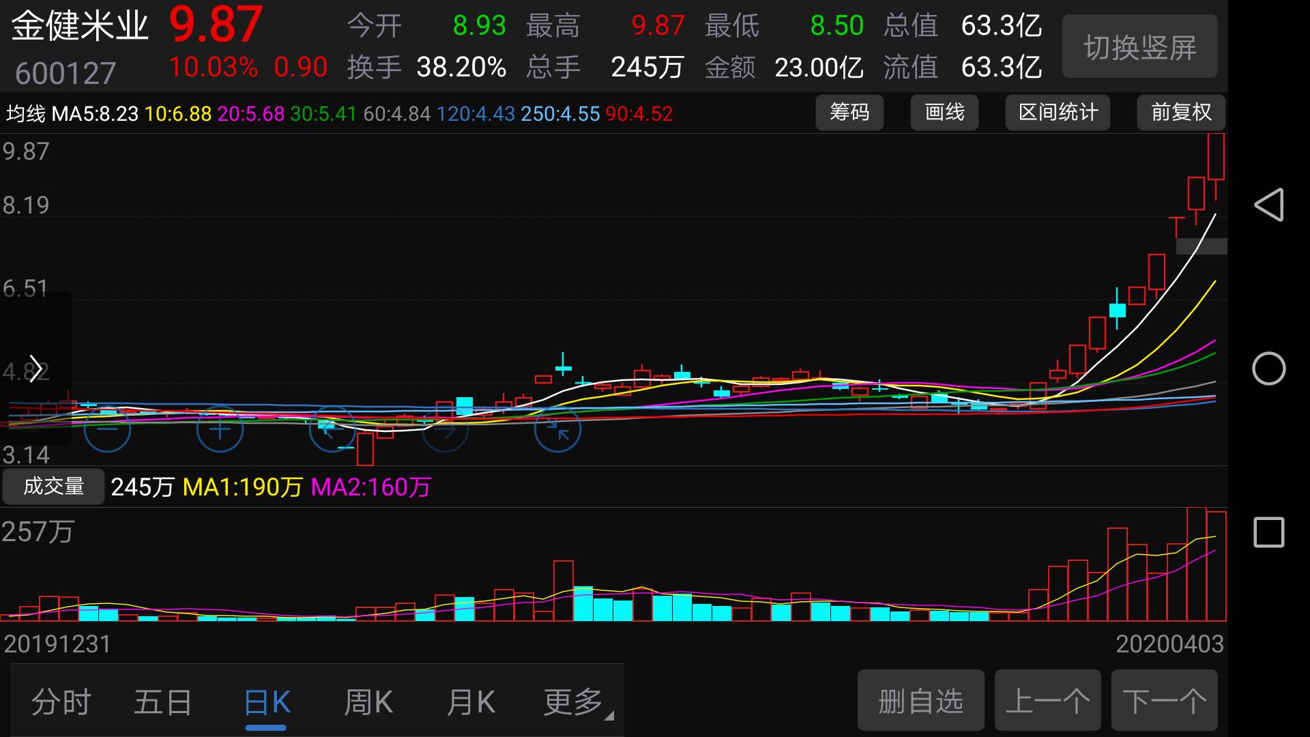
Task: Tap the 10:6.88 yellow moving average label
Action: pyautogui.click(x=178, y=113)
